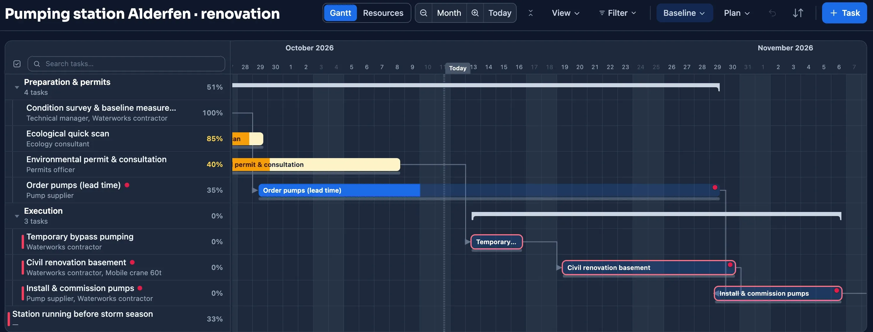
Task: Switch to the Resources tab
Action: [x=383, y=13]
